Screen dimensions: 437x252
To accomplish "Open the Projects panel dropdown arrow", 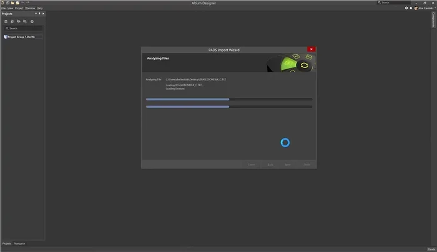I will pyautogui.click(x=35, y=13).
